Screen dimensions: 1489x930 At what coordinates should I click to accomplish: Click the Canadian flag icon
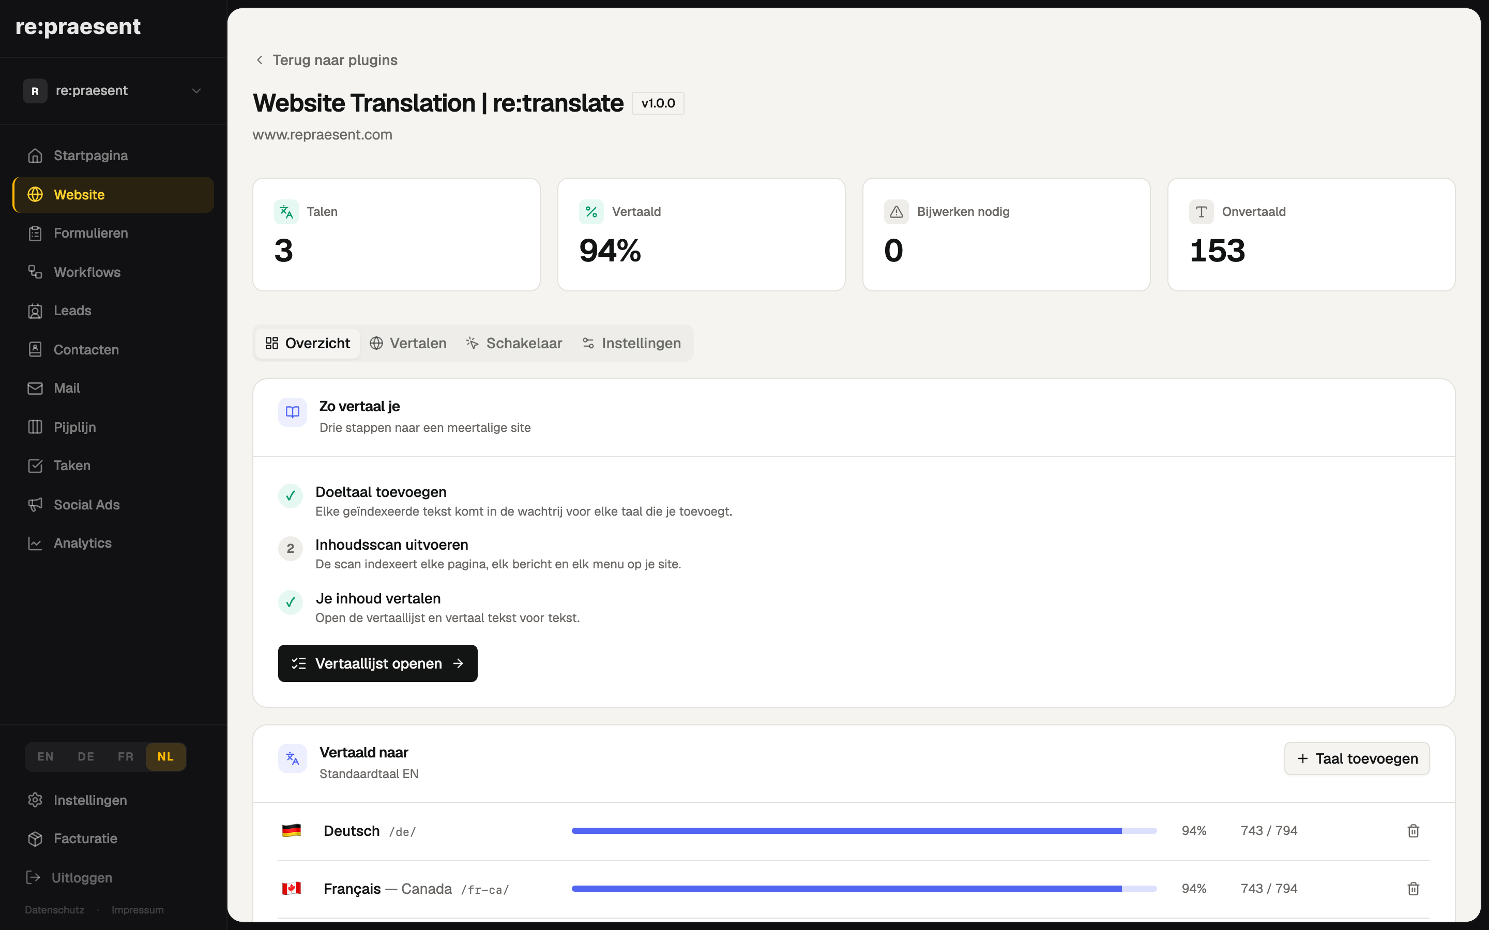point(291,889)
